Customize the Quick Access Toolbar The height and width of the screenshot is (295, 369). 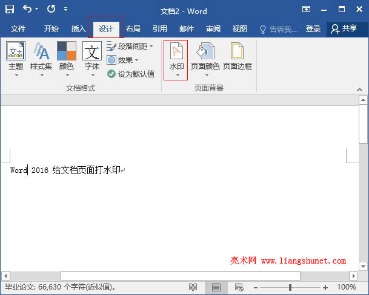(x=65, y=9)
